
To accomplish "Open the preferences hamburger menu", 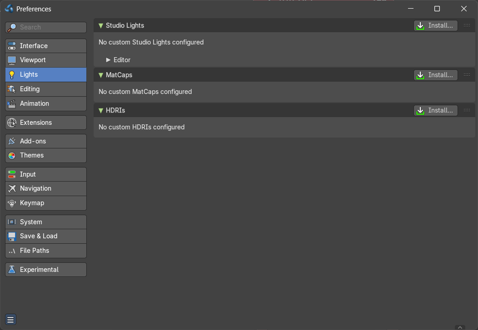I will coord(10,320).
